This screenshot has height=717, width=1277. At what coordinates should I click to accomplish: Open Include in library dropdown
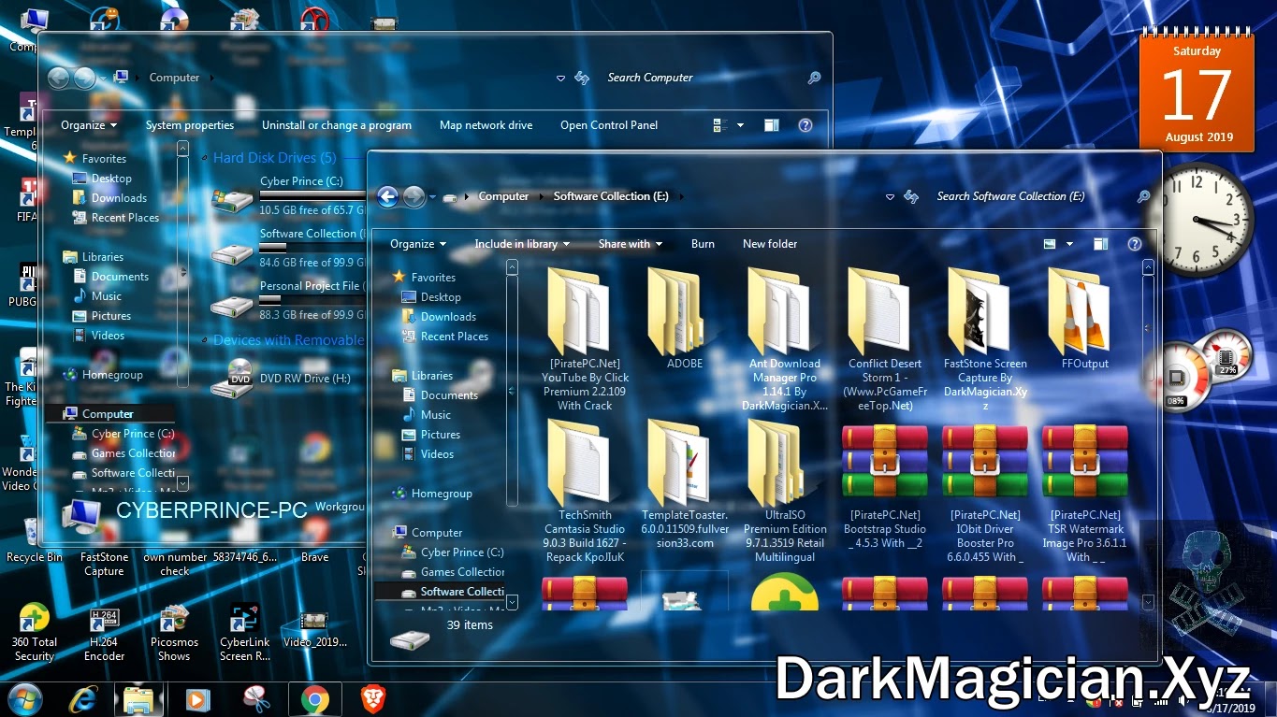pos(522,244)
